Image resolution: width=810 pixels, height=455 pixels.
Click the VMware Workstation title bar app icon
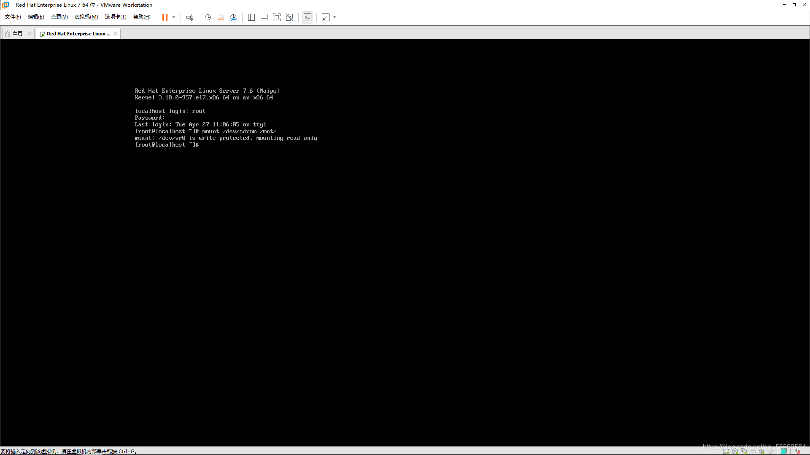pos(5,5)
